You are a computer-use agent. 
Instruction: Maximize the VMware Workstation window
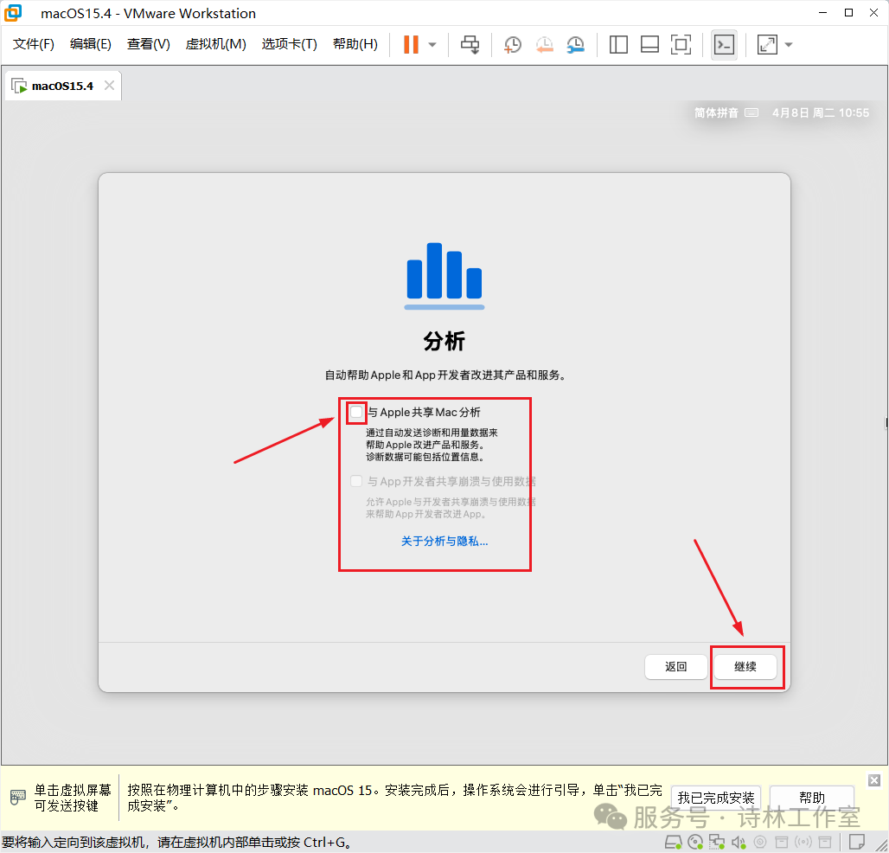848,12
